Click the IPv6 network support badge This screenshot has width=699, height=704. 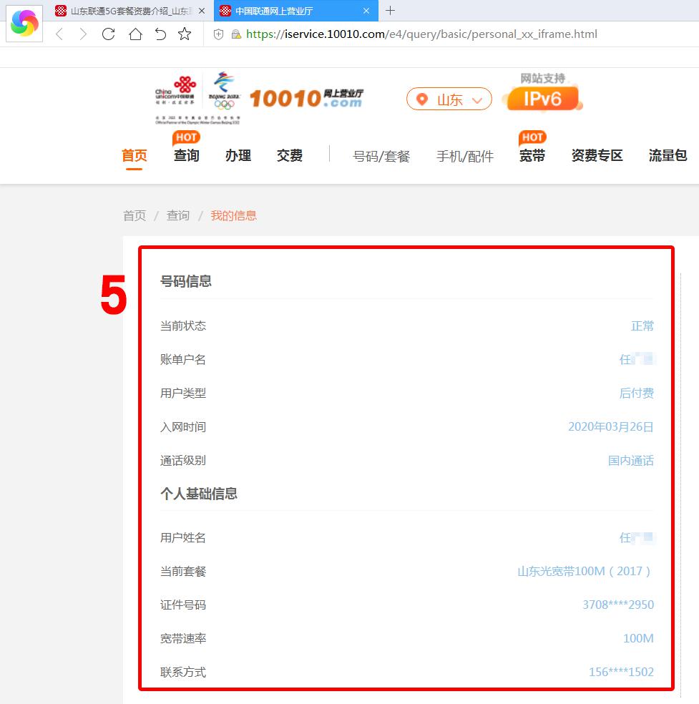(x=542, y=97)
